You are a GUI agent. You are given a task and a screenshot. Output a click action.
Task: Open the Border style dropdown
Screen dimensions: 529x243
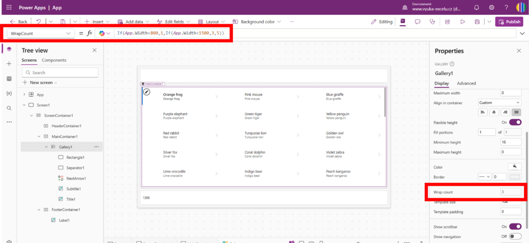point(485,177)
